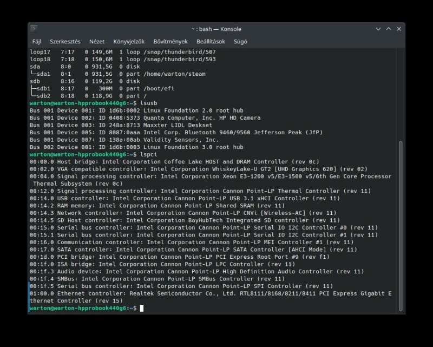Click the terminal cursor at the prompt
Viewport: 433px width, 347px height.
[142, 308]
